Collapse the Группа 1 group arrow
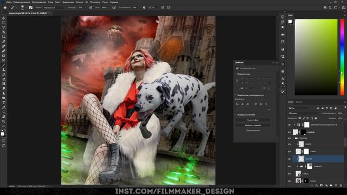347x195 pixels. pyautogui.click(x=293, y=138)
